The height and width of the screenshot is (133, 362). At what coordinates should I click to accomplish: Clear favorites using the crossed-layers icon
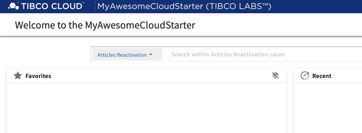pyautogui.click(x=276, y=75)
